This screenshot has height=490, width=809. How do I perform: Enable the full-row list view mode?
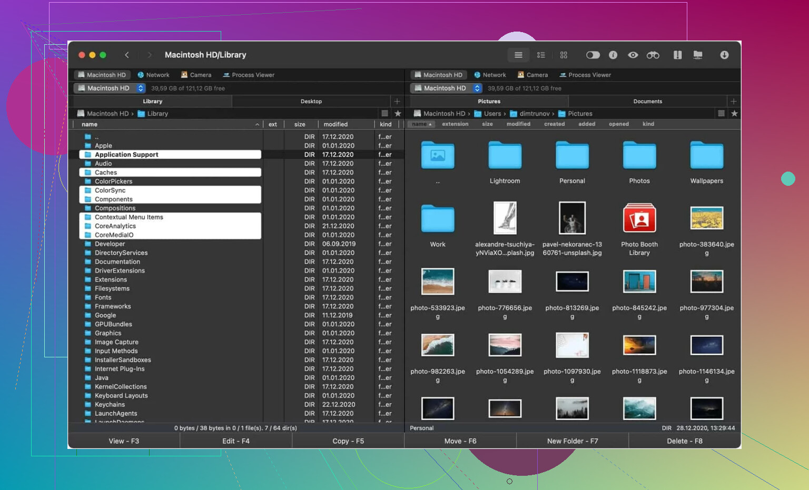(x=518, y=55)
